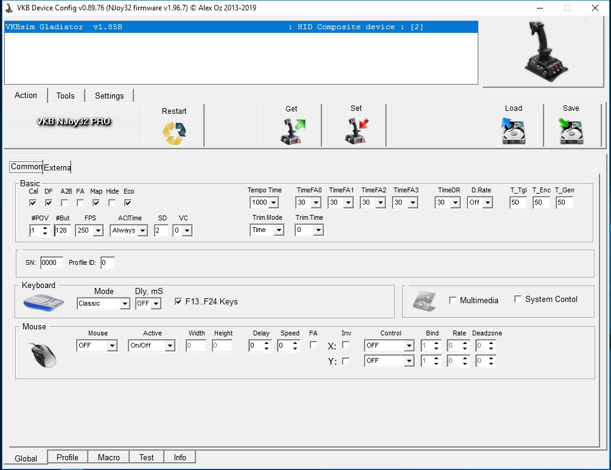Increase the mouse Delay stepper
611x470 pixels.
pyautogui.click(x=267, y=343)
